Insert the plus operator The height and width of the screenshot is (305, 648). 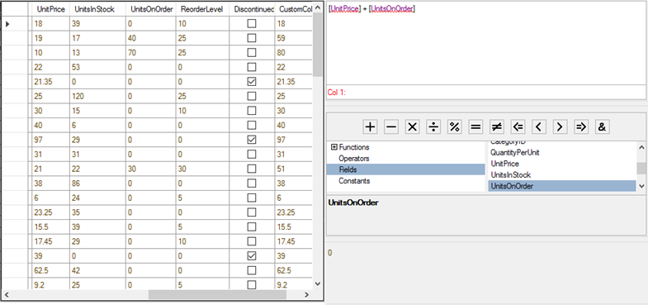(x=371, y=127)
